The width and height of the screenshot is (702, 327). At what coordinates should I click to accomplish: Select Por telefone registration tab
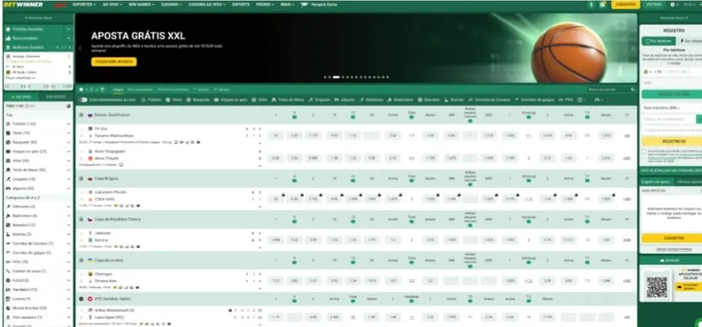coord(659,41)
